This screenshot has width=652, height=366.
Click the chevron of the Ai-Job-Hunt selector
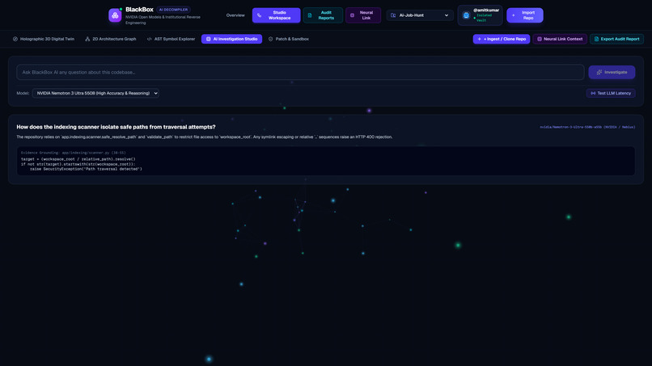coord(447,15)
